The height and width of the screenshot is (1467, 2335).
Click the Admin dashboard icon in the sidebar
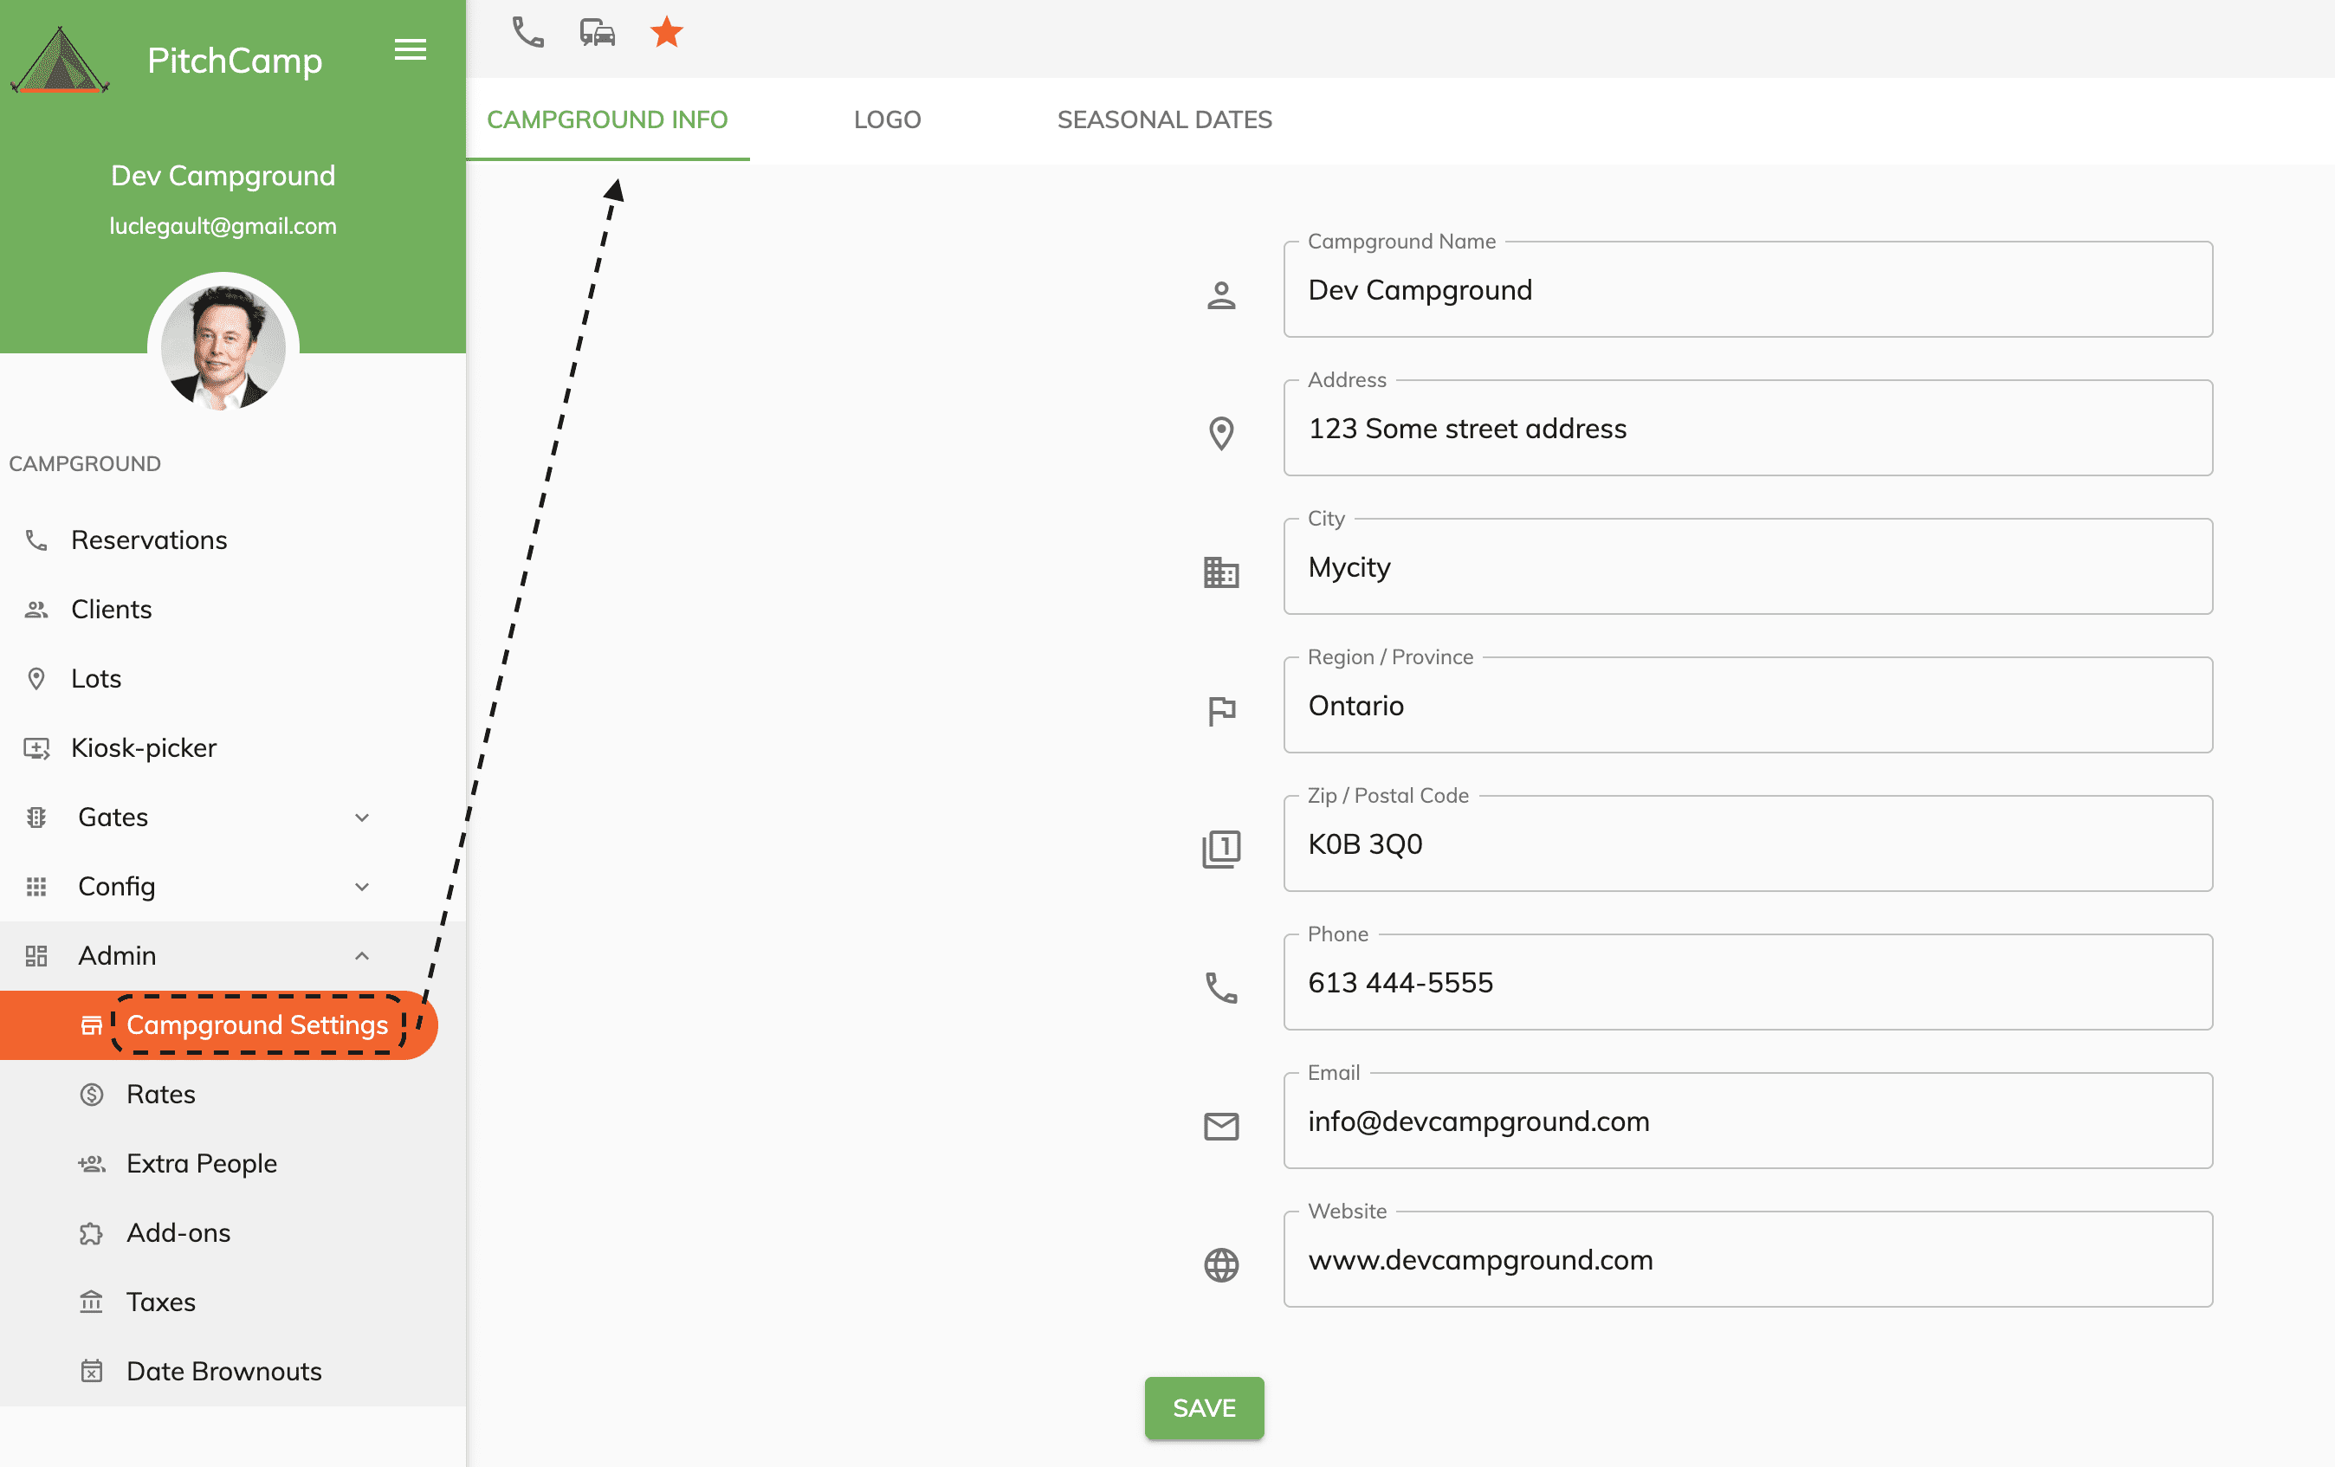coord(37,956)
